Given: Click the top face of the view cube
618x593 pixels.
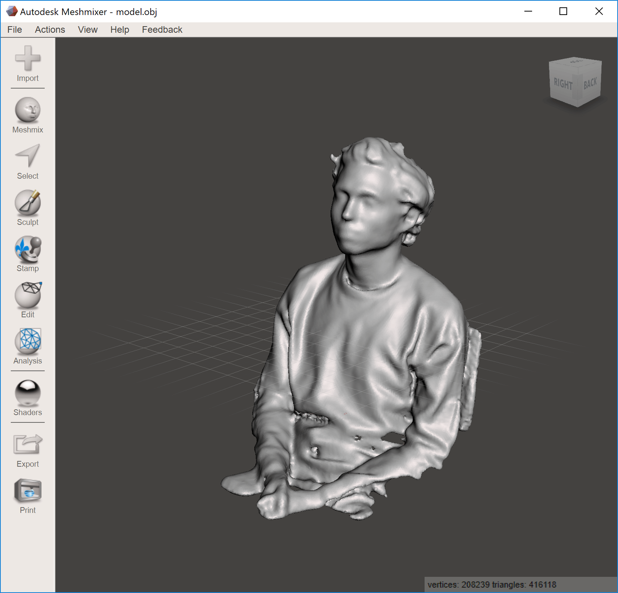Looking at the screenshot, I should (576, 62).
